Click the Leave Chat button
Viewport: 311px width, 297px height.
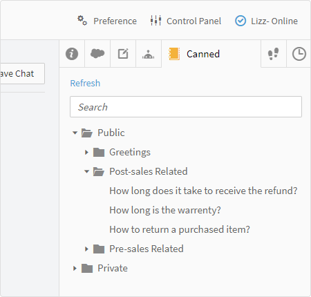click(x=22, y=73)
